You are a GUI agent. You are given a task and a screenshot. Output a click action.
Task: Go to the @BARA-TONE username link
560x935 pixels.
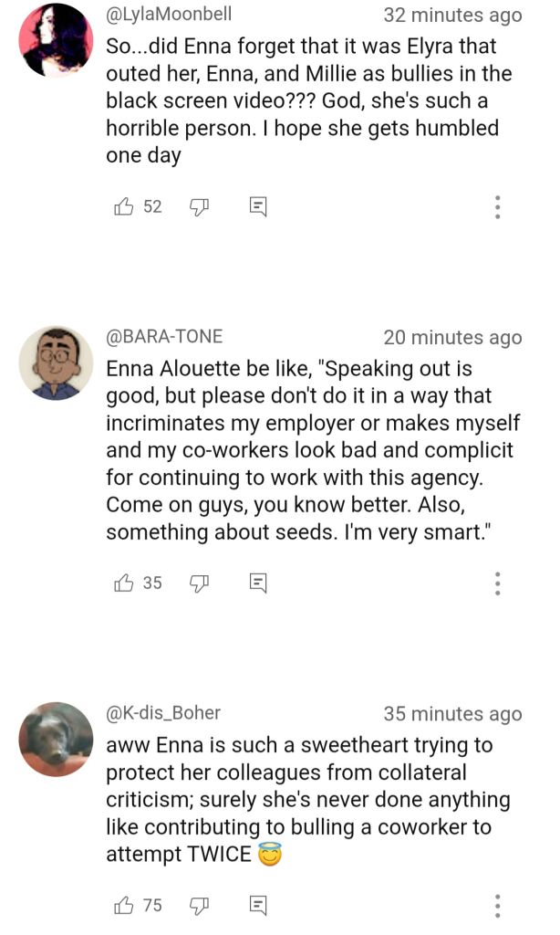click(164, 337)
